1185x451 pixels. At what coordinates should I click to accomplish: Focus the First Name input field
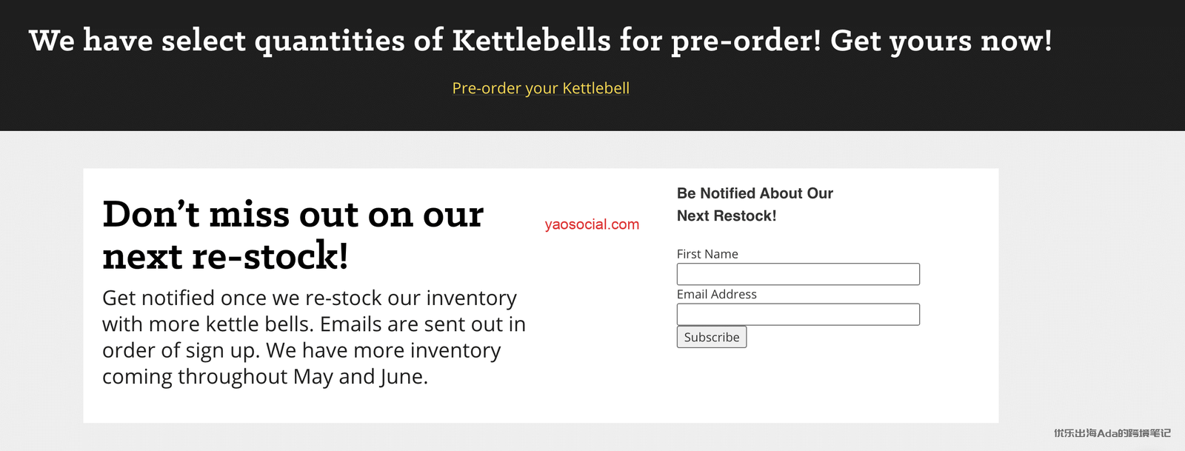click(x=798, y=274)
